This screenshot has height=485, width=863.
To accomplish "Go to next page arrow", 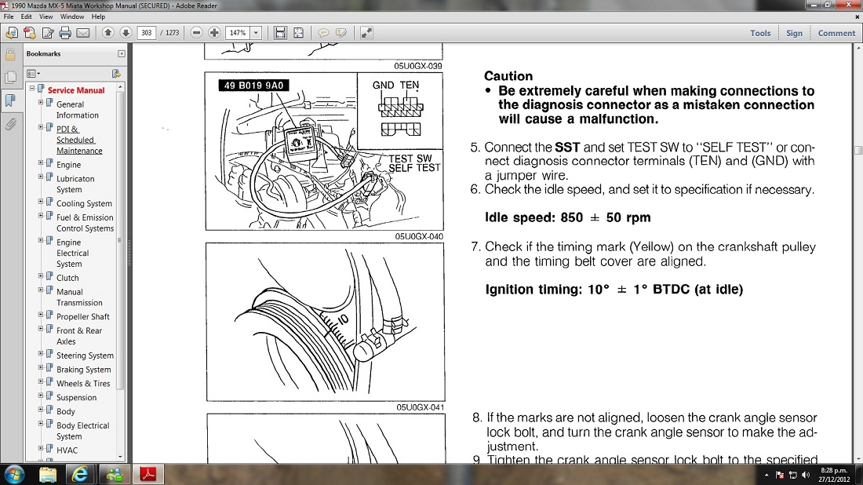I will pyautogui.click(x=126, y=32).
